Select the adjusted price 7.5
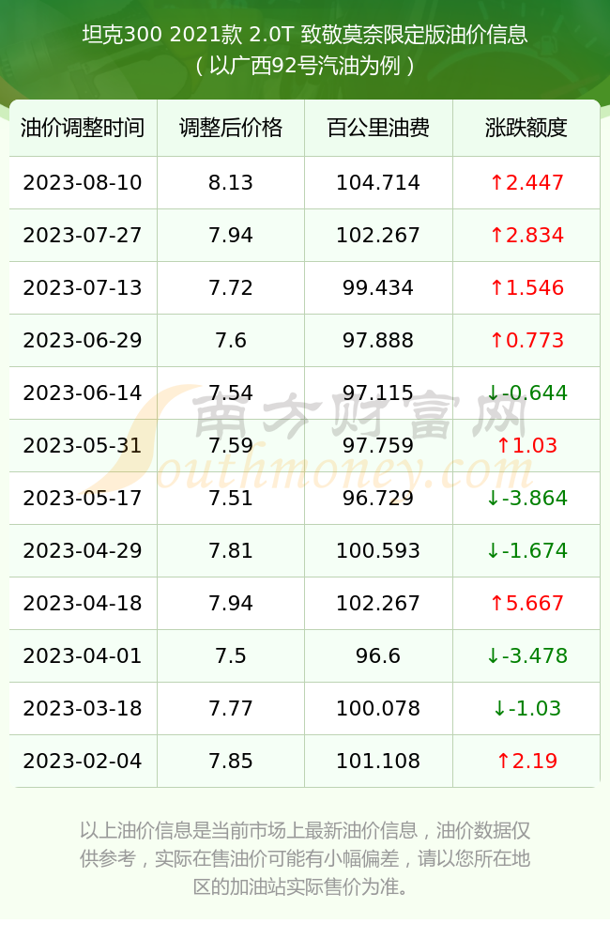 click(x=231, y=656)
